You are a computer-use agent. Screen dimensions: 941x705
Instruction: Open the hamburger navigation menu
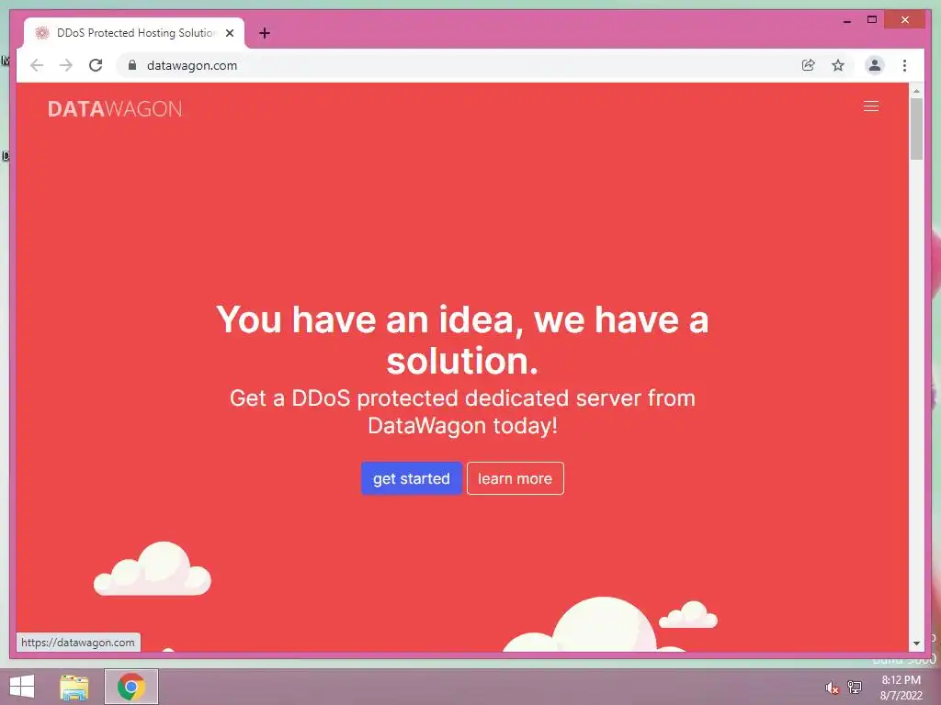click(871, 106)
